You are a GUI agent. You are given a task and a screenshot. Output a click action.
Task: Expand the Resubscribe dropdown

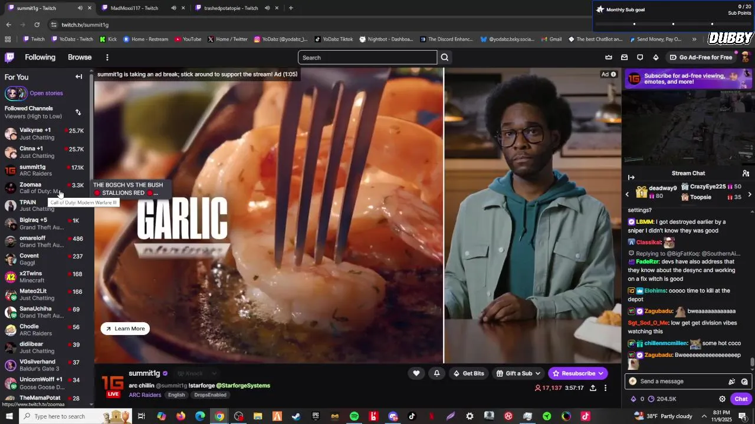tap(600, 373)
